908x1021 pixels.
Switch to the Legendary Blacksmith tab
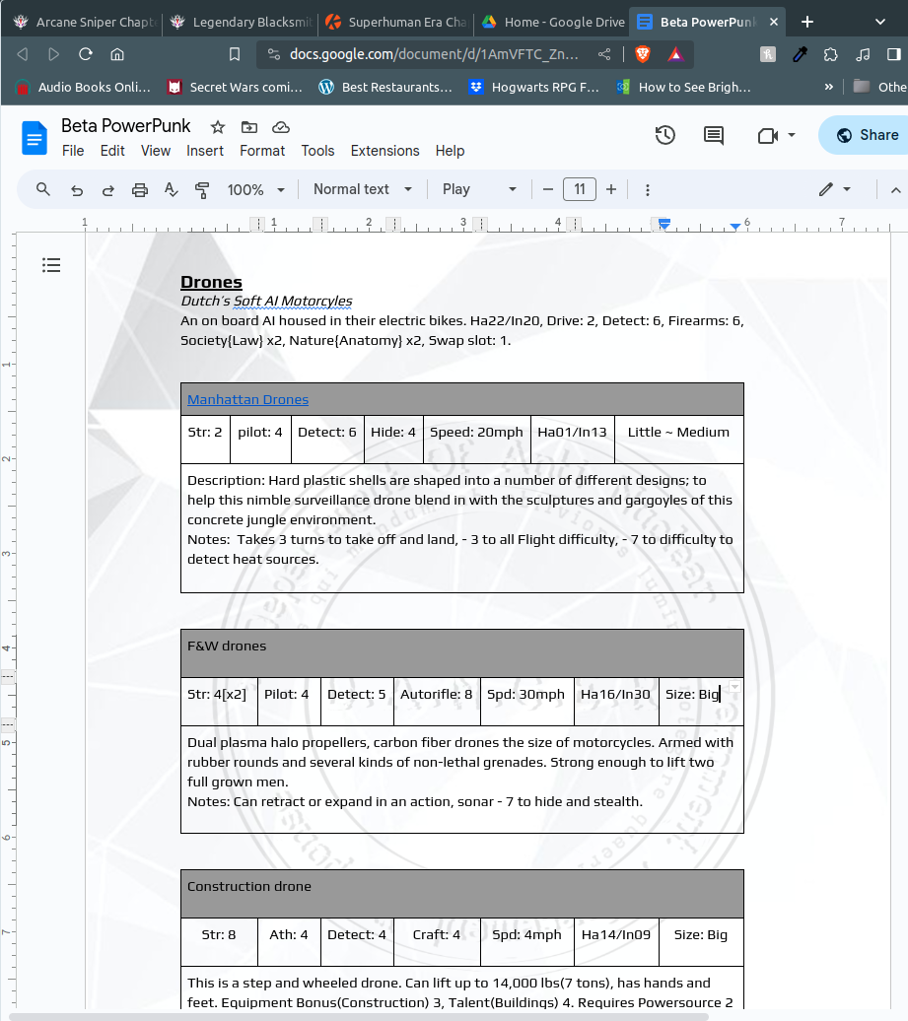pos(241,22)
